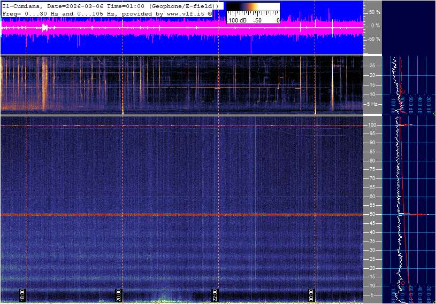Screen dimensions: 436x304
Task: Click the 25 Hz tick on upper geophone axis
Action: pyautogui.click(x=371, y=66)
